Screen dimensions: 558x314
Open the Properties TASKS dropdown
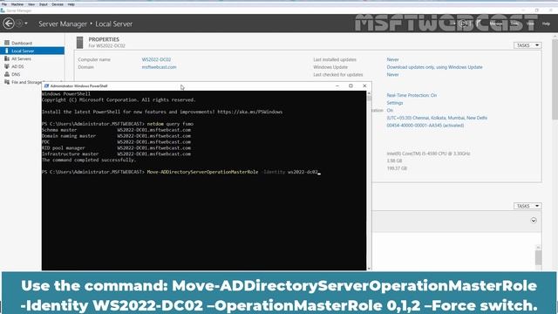pos(527,45)
